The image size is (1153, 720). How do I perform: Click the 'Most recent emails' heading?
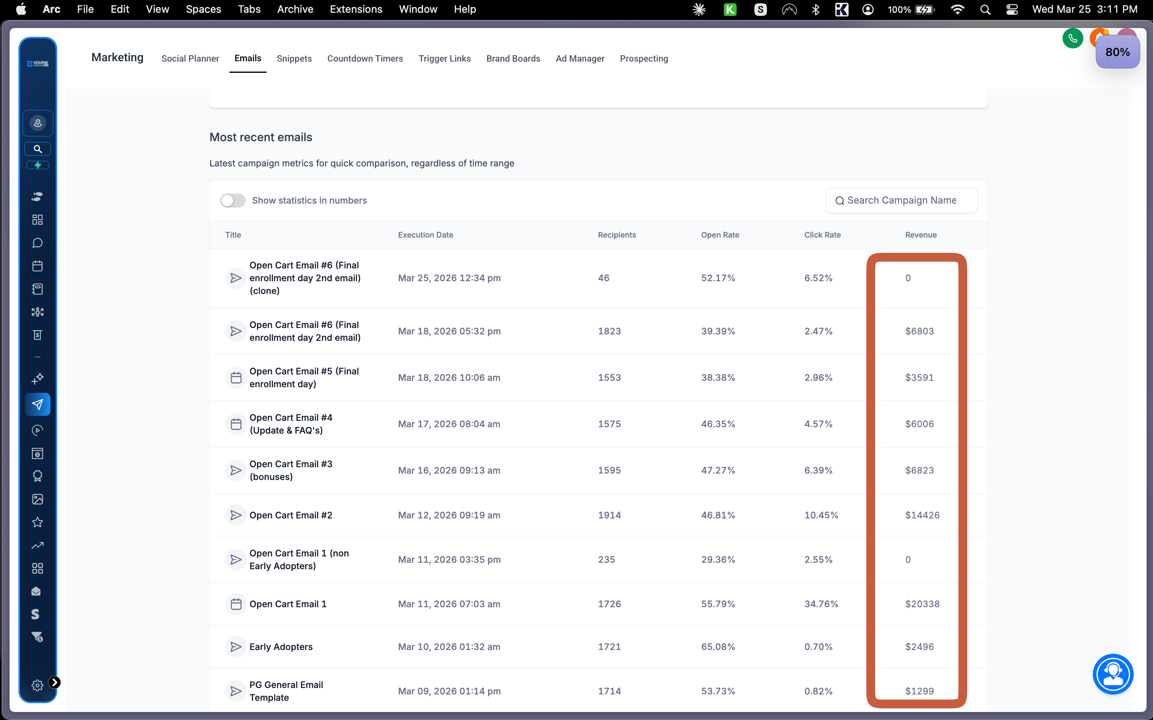click(x=261, y=137)
